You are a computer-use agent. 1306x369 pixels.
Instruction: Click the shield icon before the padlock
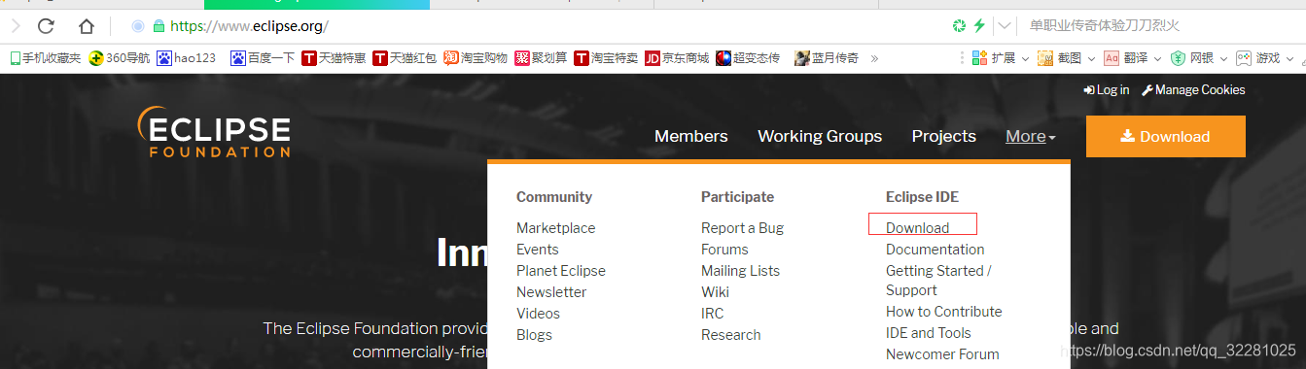(x=137, y=26)
